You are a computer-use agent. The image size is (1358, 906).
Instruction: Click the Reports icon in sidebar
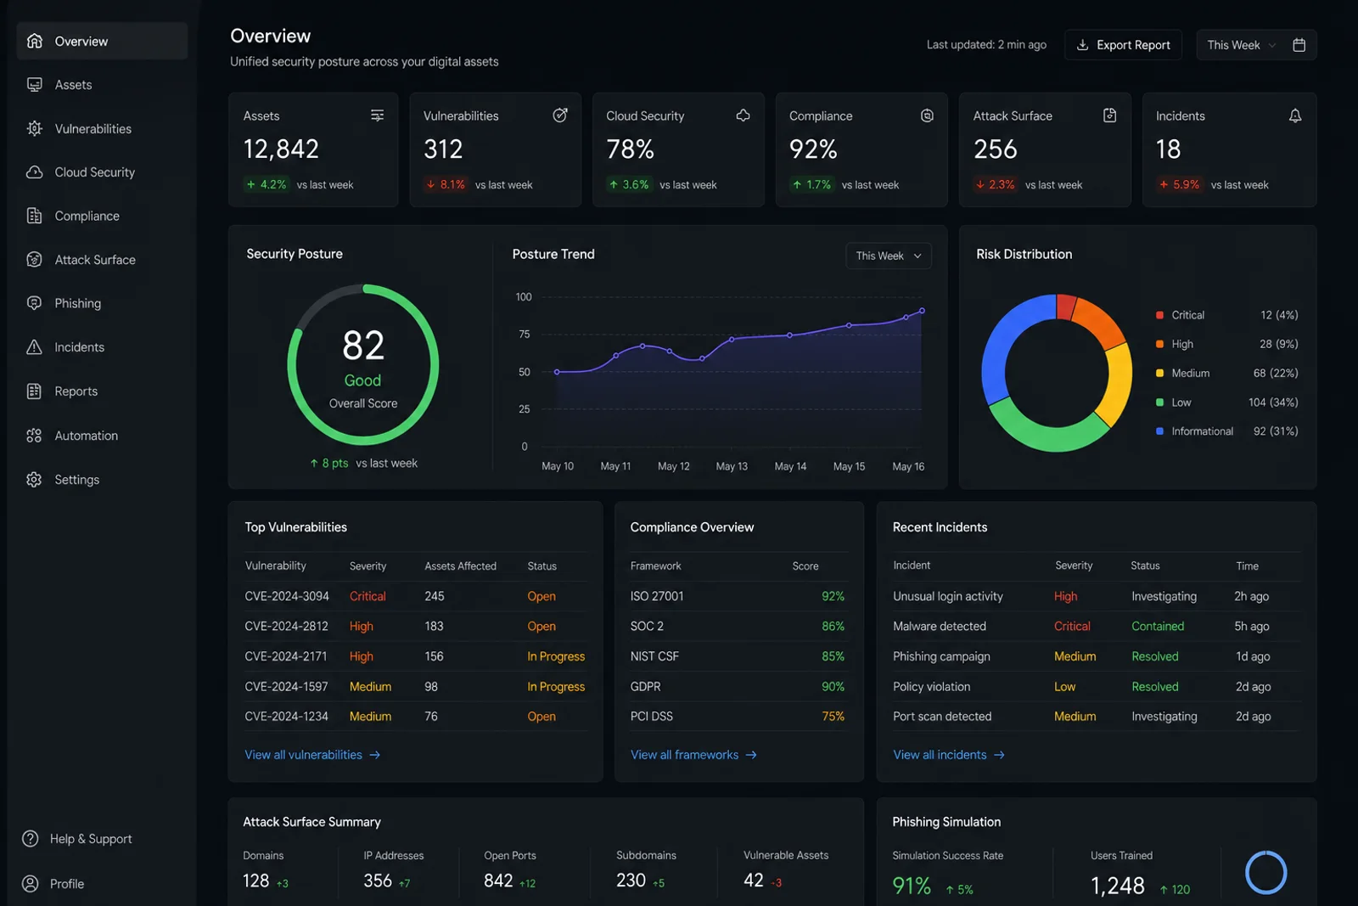point(34,391)
